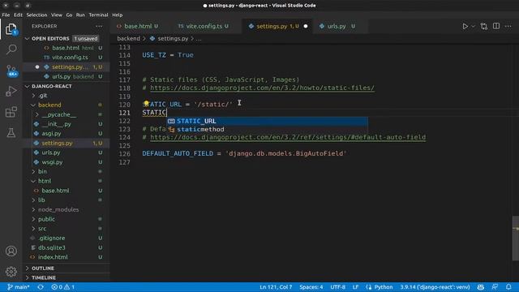Click the LF end-of-line indicator
The width and height of the screenshot is (519, 292).
(x=355, y=287)
